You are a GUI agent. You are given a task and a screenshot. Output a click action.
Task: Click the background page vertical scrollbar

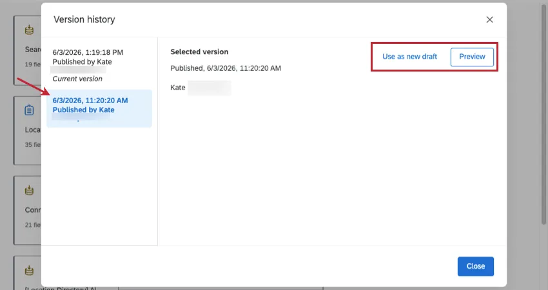coord(543,115)
